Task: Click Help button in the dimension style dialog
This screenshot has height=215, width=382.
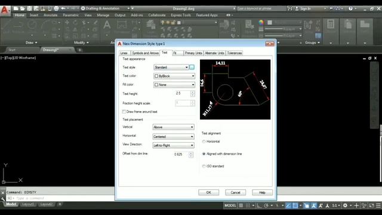Action: pos(262,192)
